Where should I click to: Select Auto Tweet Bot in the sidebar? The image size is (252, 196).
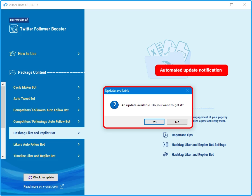pyautogui.click(x=47, y=98)
